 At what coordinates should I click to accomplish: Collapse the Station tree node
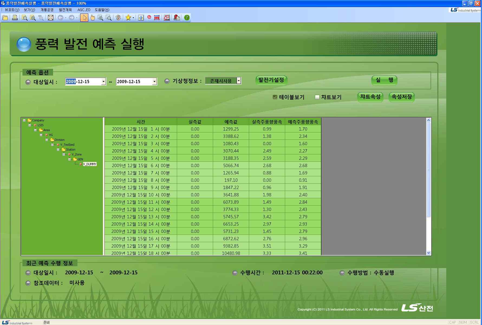coord(58,149)
